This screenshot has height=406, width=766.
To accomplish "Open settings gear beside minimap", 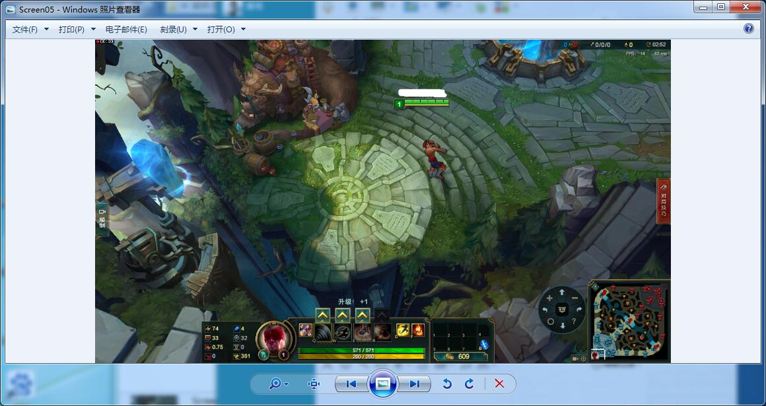I will point(583,358).
